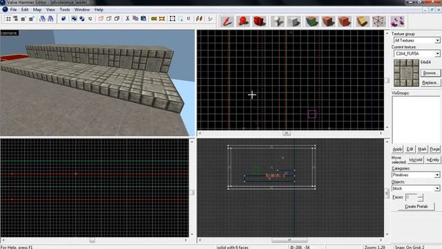The height and width of the screenshot is (249, 442).
Task: Click the Save Window State icon
Action: pyautogui.click(x=50, y=19)
